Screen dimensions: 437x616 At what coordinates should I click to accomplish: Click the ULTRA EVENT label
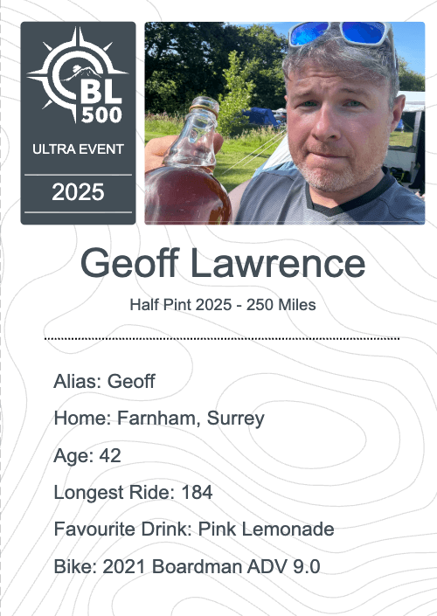click(78, 149)
